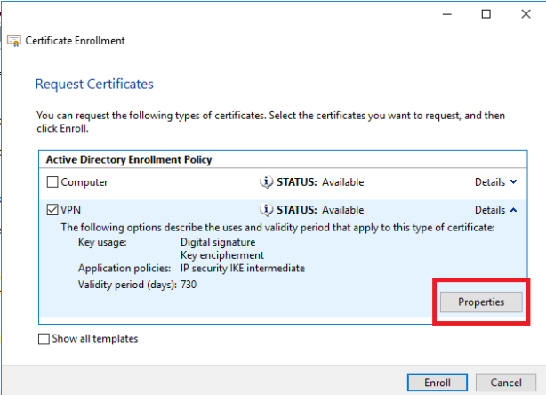Screen dimensions: 546x395
Task: Click 'IP security IKE intermediate' policy text
Action: (243, 268)
